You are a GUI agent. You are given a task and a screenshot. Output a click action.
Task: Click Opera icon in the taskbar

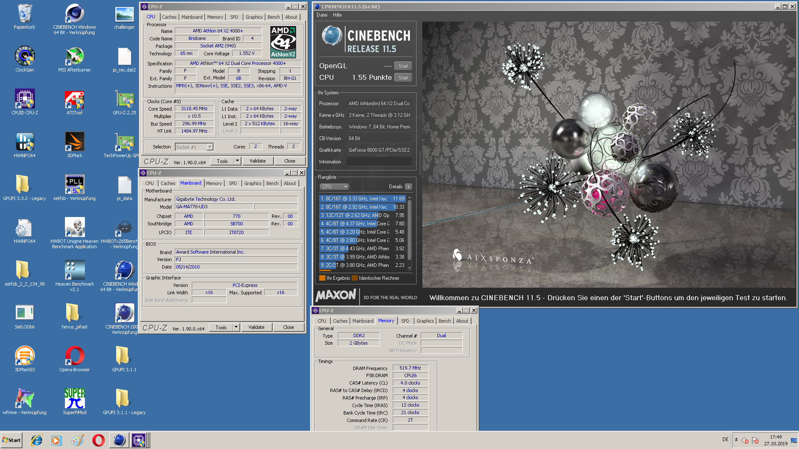pos(99,440)
